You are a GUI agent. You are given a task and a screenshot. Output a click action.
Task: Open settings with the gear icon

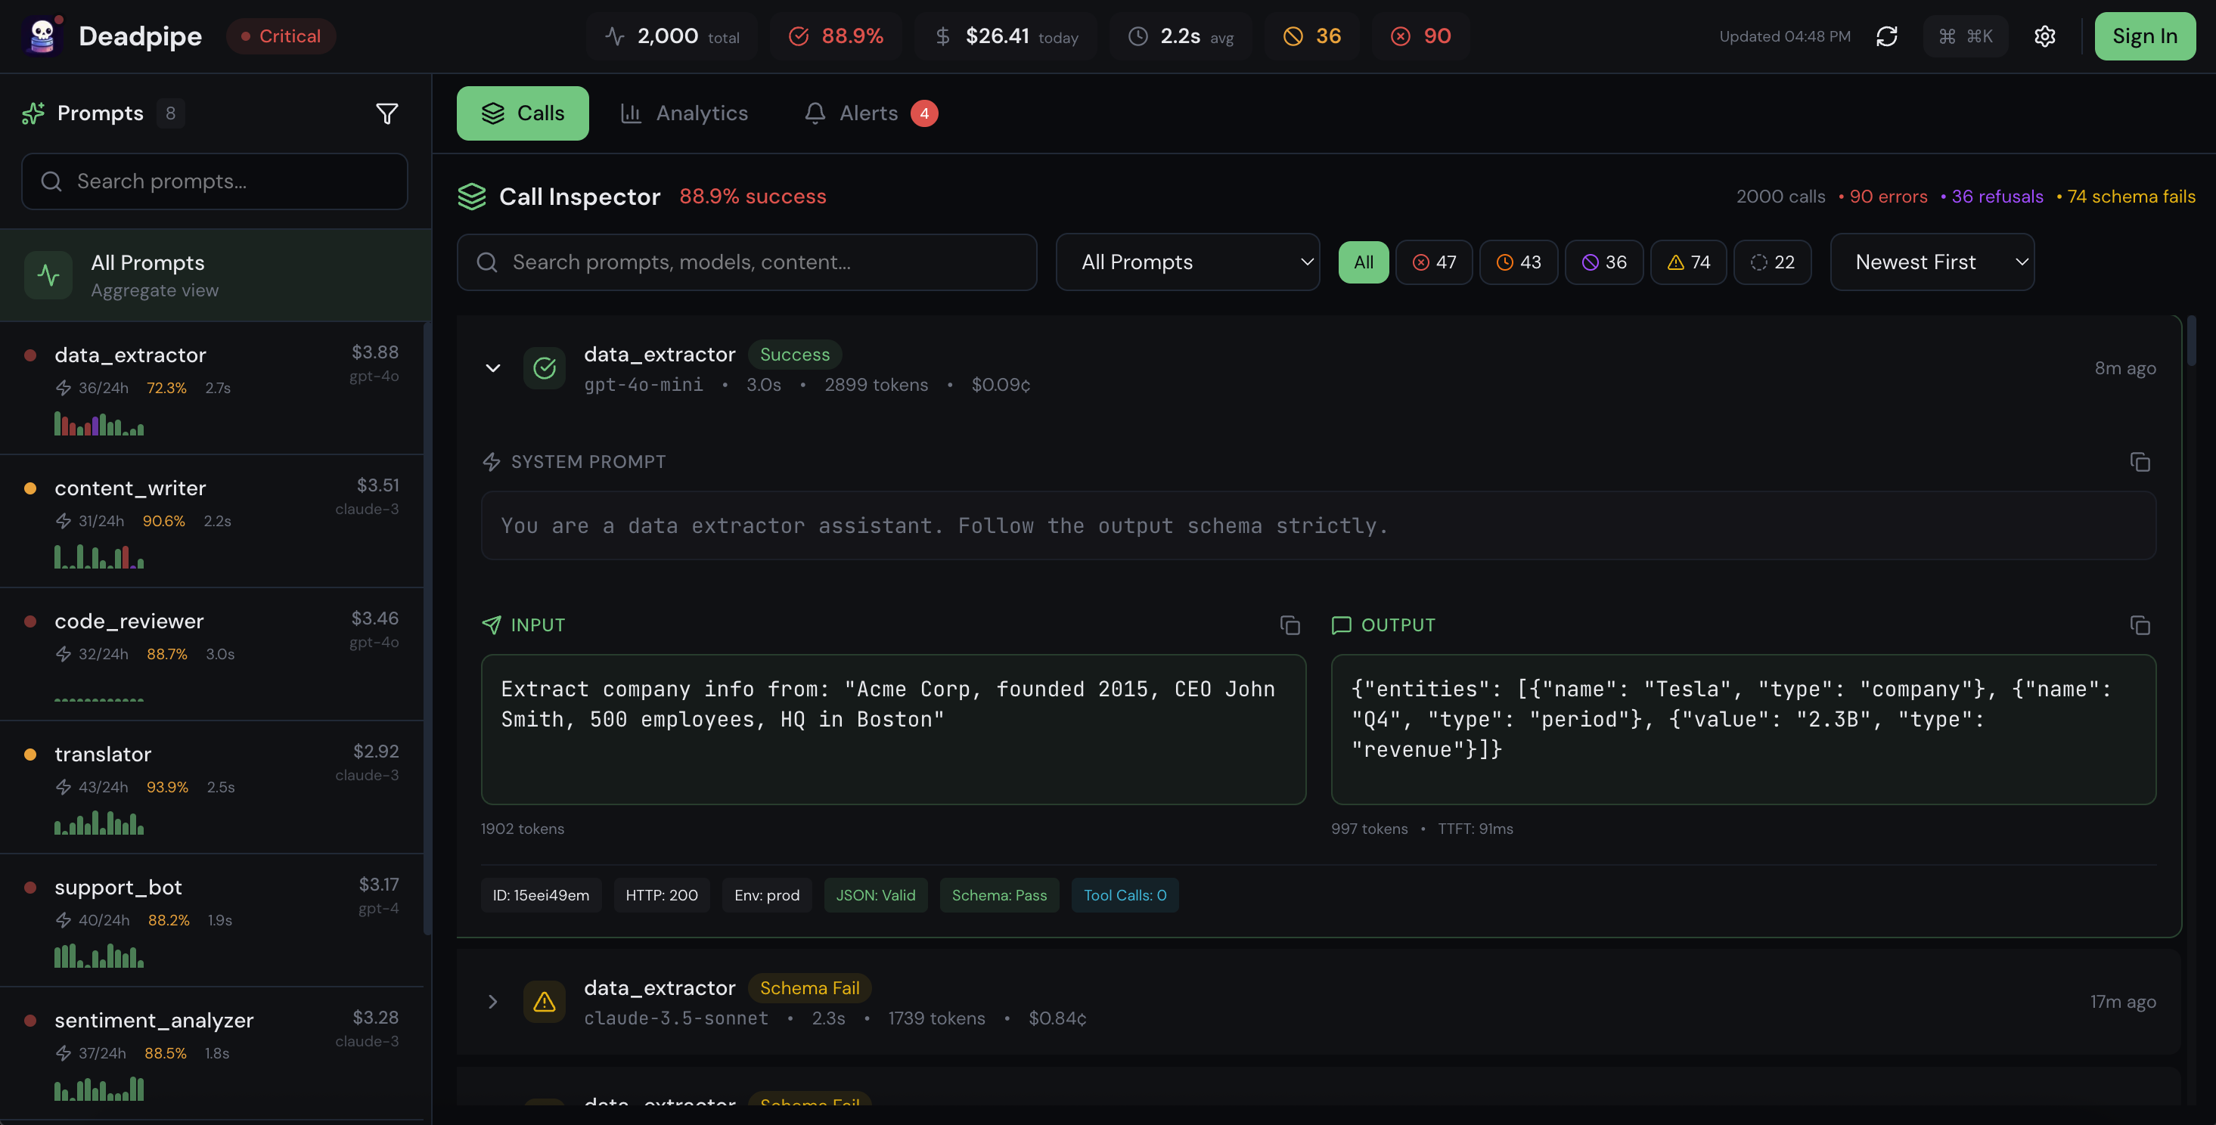[2045, 36]
